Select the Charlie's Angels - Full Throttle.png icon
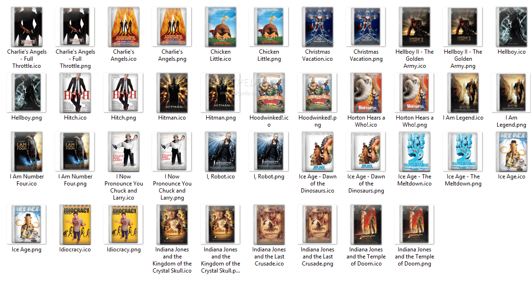 click(x=75, y=27)
